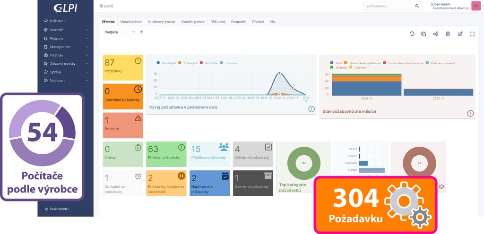Viewport: 484px width, 234px height.
Task: Delete the dashboard using the trash icon
Action: (448, 34)
